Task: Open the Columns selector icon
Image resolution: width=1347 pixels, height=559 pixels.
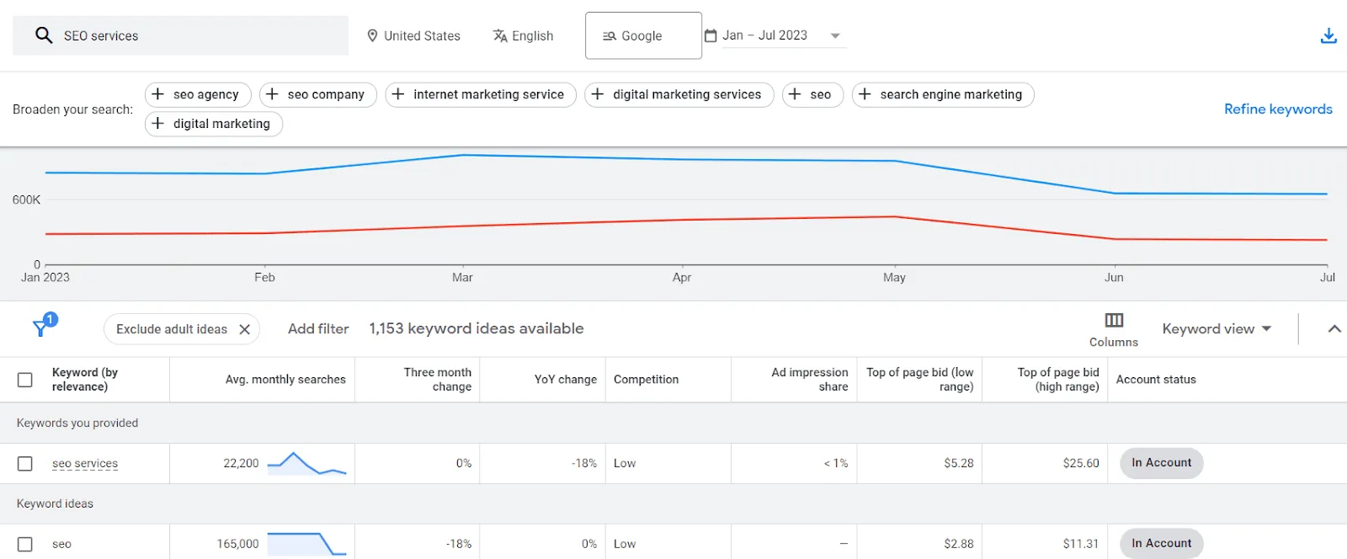Action: (x=1114, y=321)
